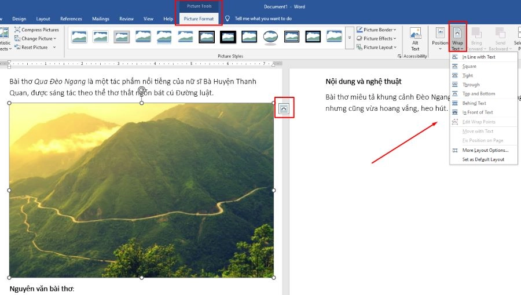Open Layout Options icon beside the picture

tap(284, 108)
